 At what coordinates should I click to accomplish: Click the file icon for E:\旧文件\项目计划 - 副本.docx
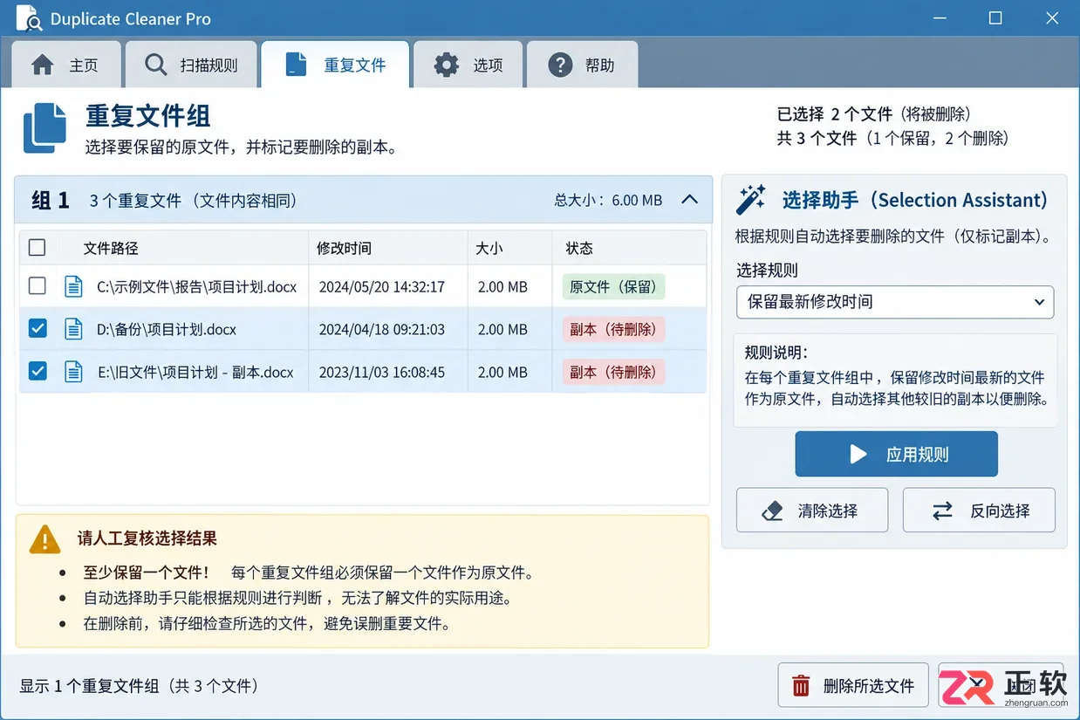pyautogui.click(x=74, y=372)
